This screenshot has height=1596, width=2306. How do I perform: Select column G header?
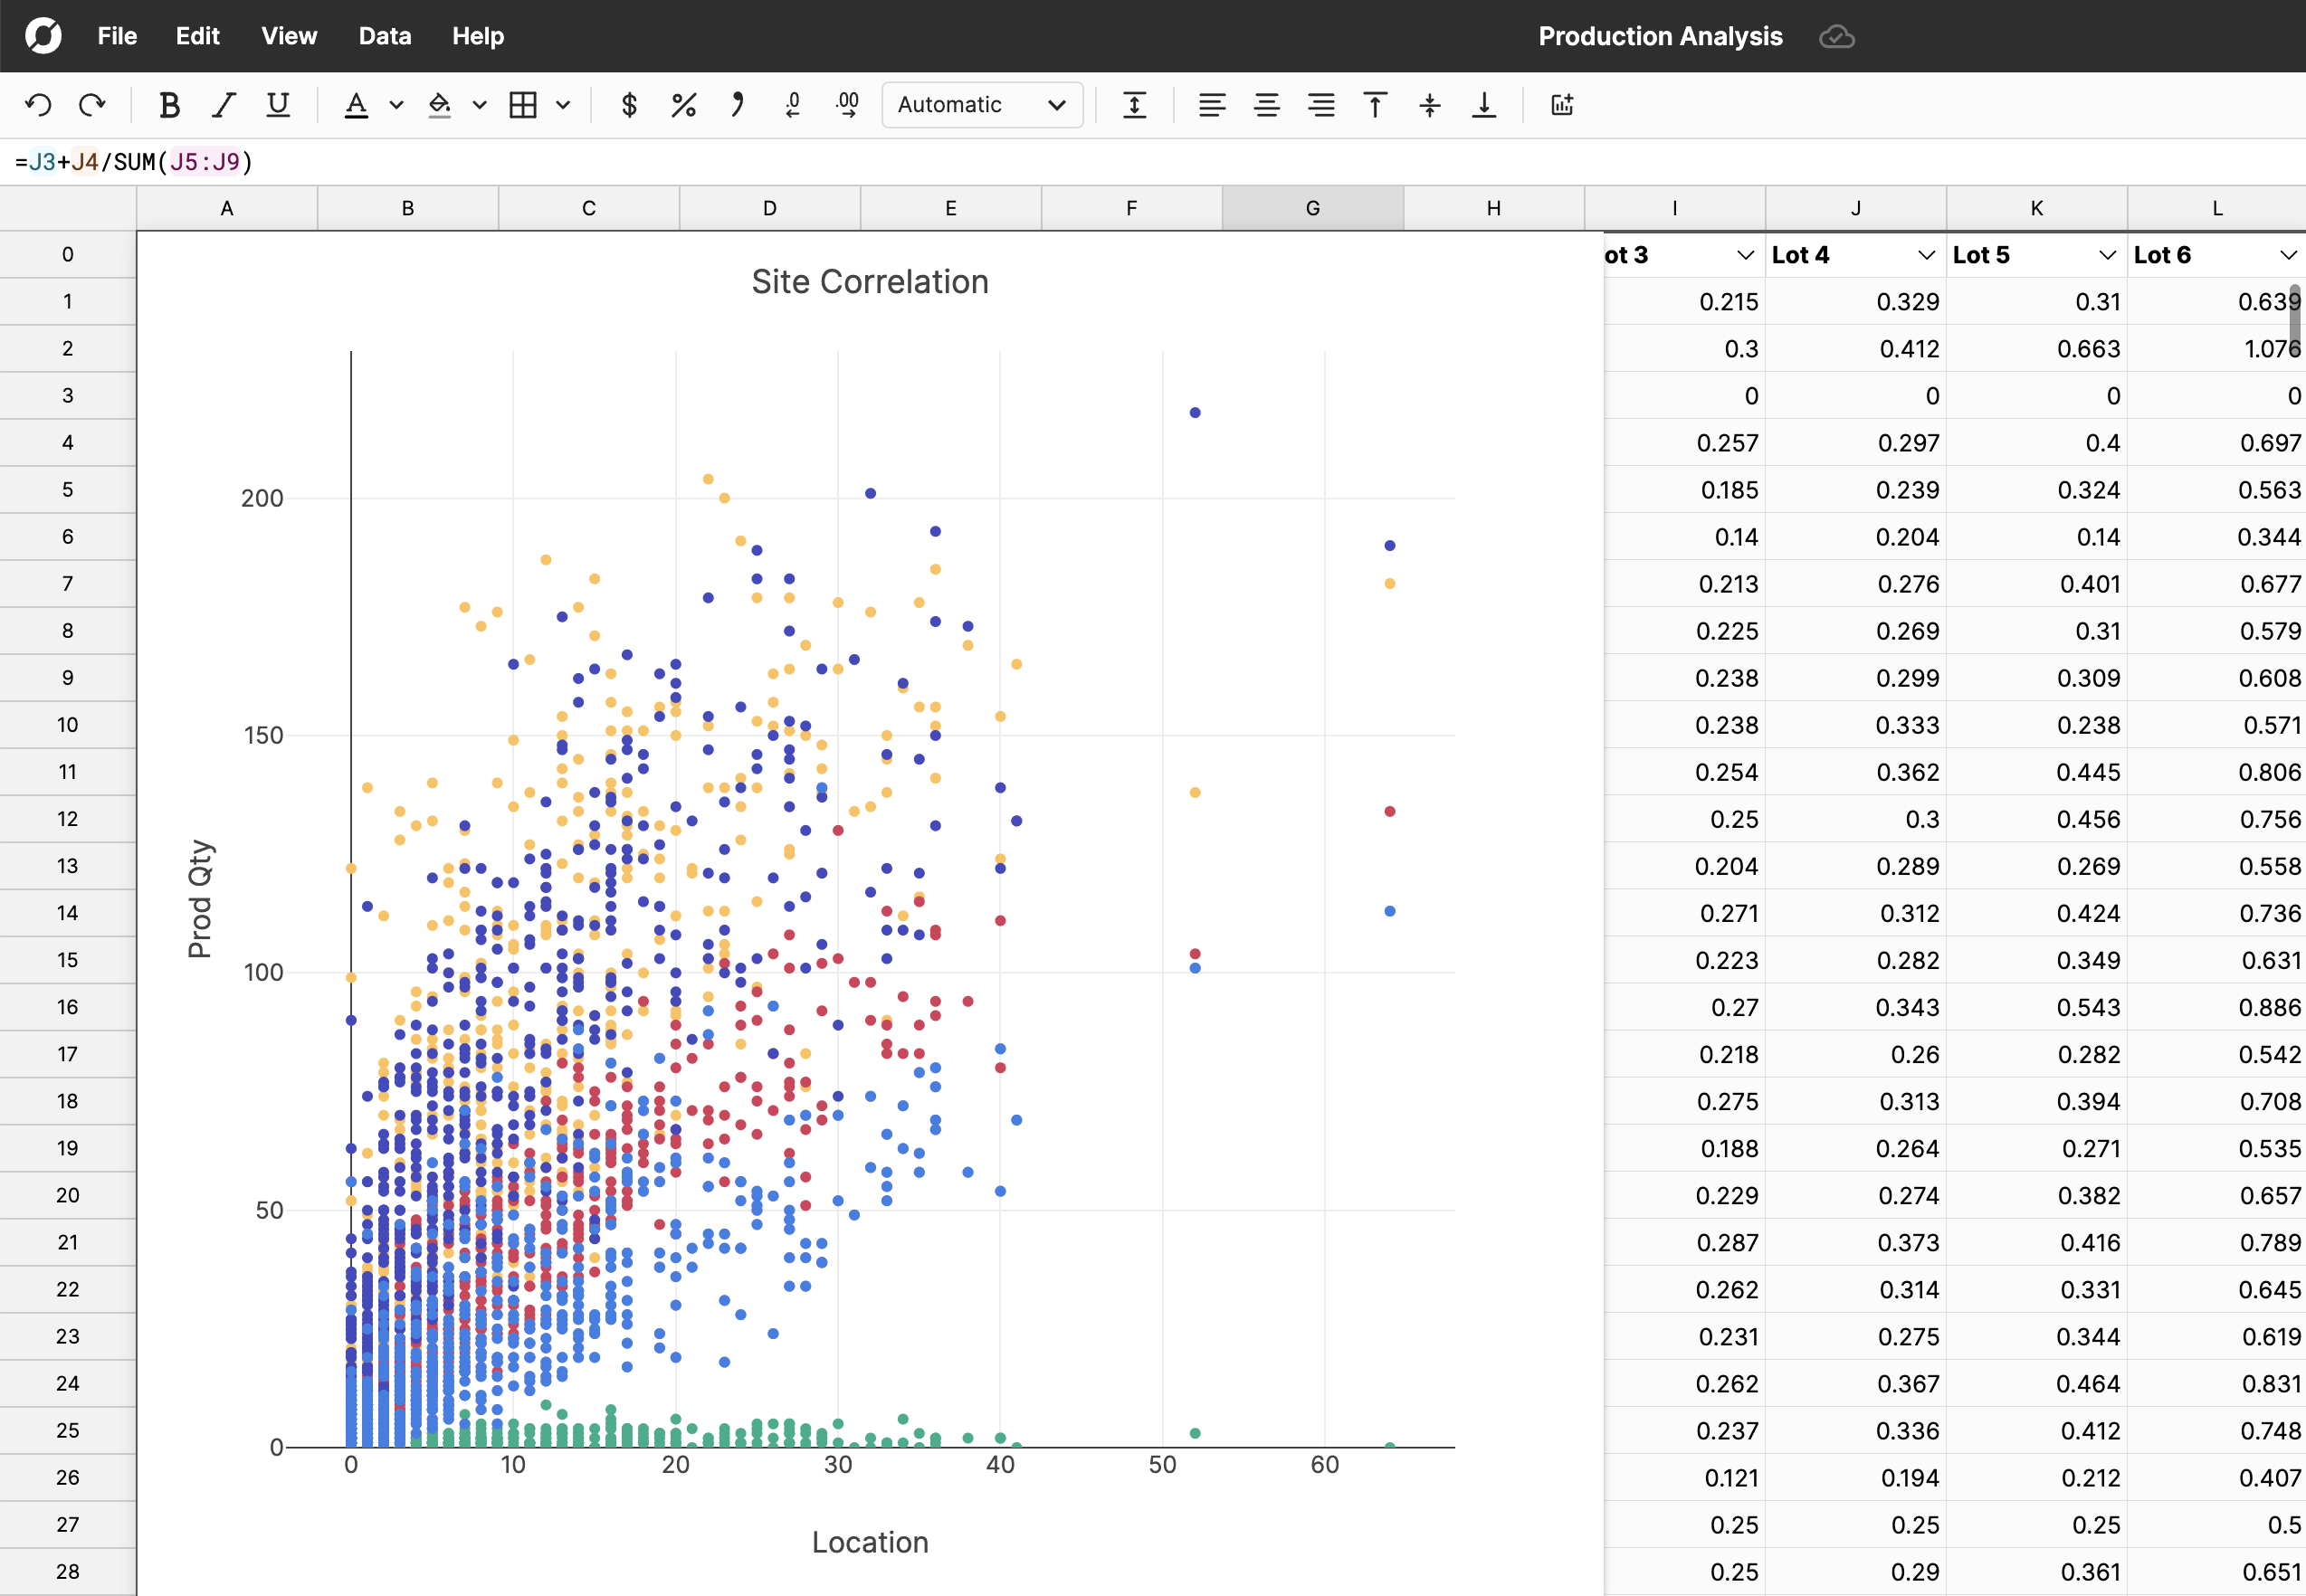pyautogui.click(x=1312, y=208)
